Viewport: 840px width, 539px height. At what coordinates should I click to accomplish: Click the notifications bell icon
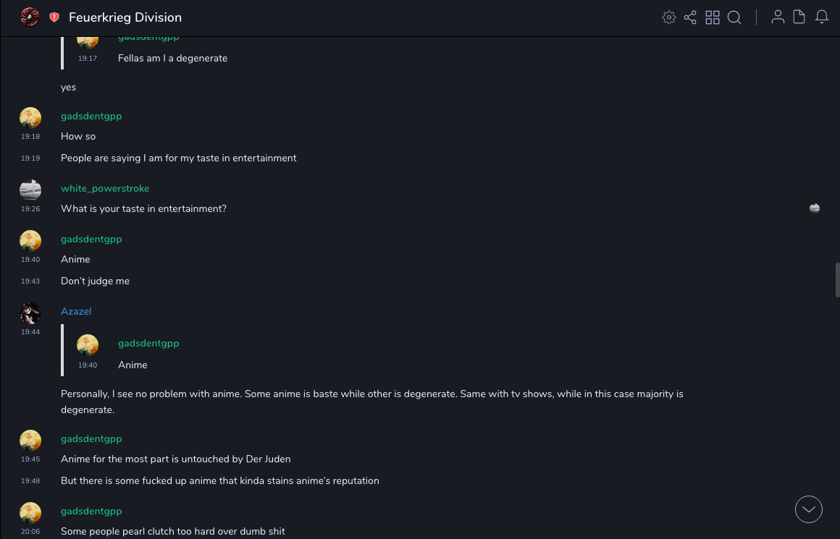[x=822, y=17]
